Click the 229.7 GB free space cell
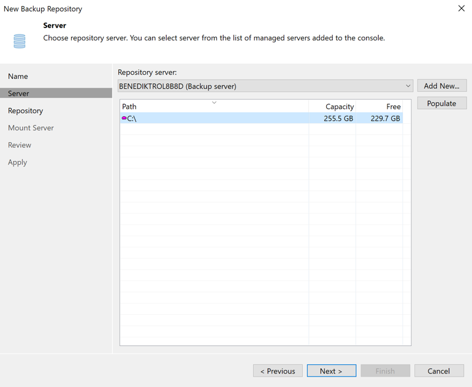 (385, 119)
